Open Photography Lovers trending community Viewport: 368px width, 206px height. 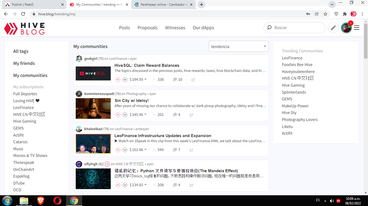click(300, 120)
